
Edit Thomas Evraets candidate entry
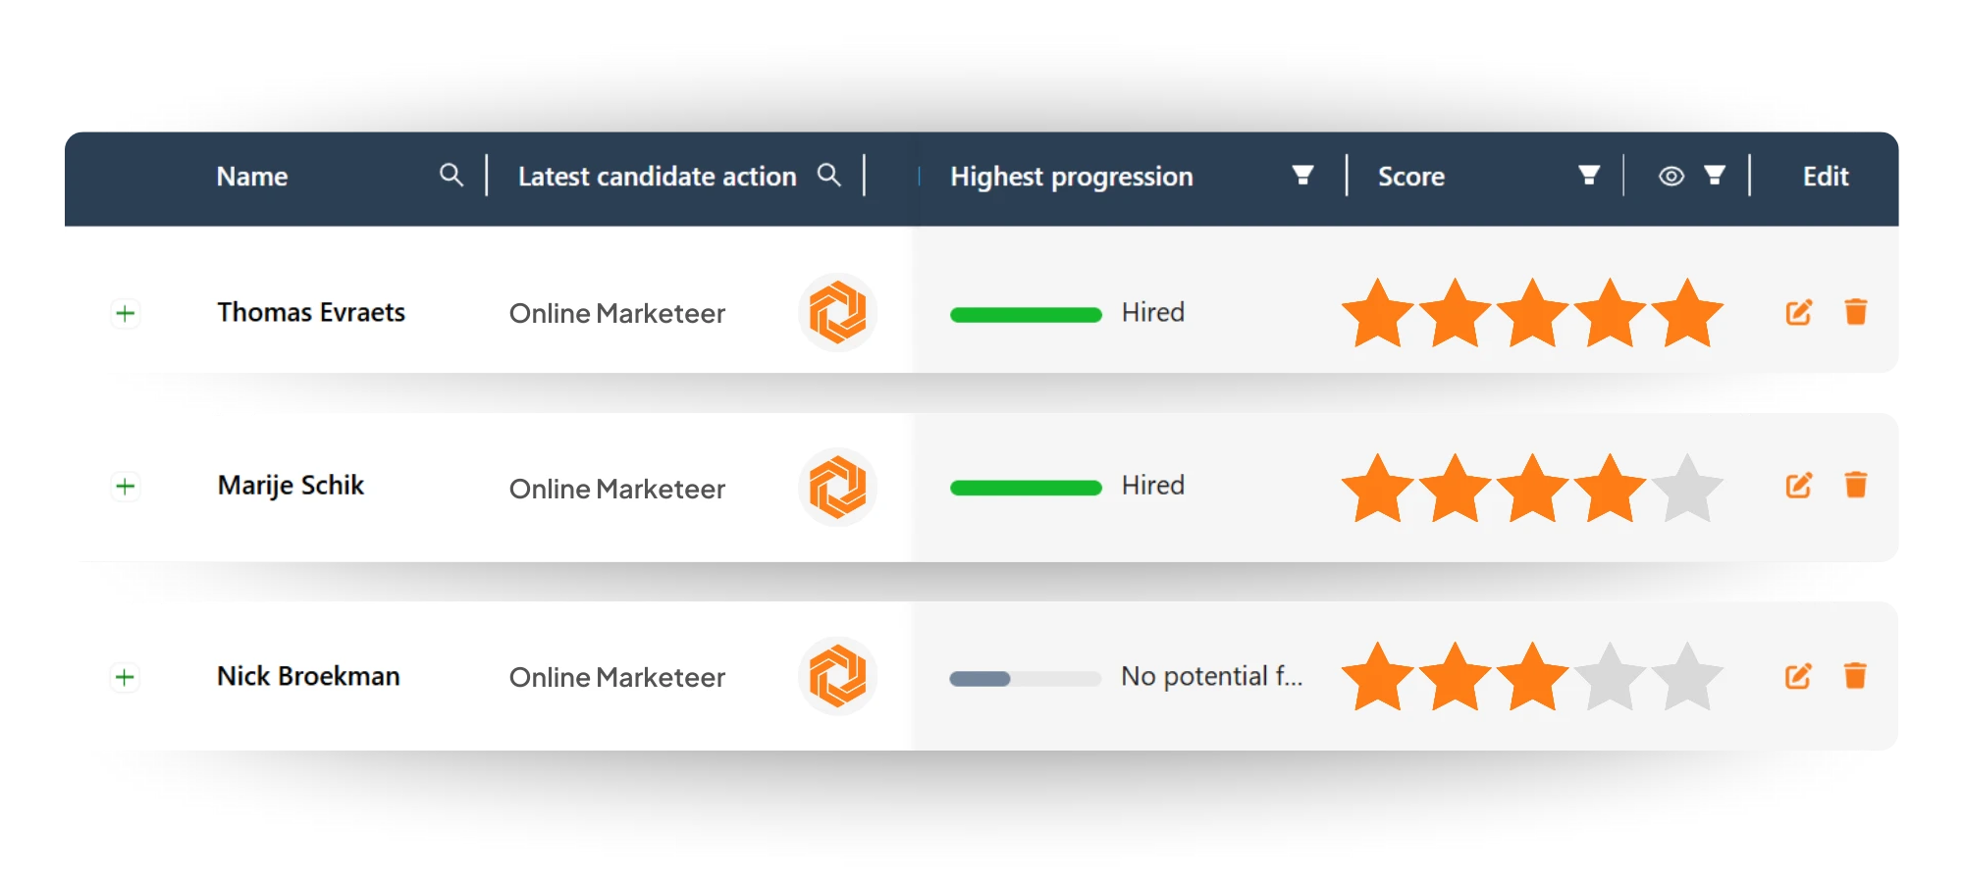coord(1798,313)
